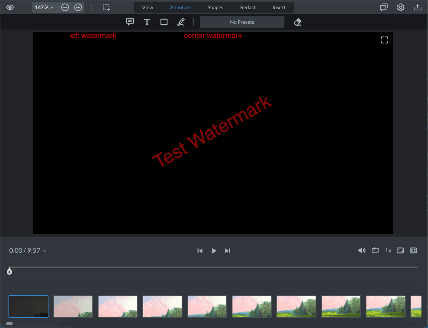Open the 147% zoom level dropdown

click(44, 7)
